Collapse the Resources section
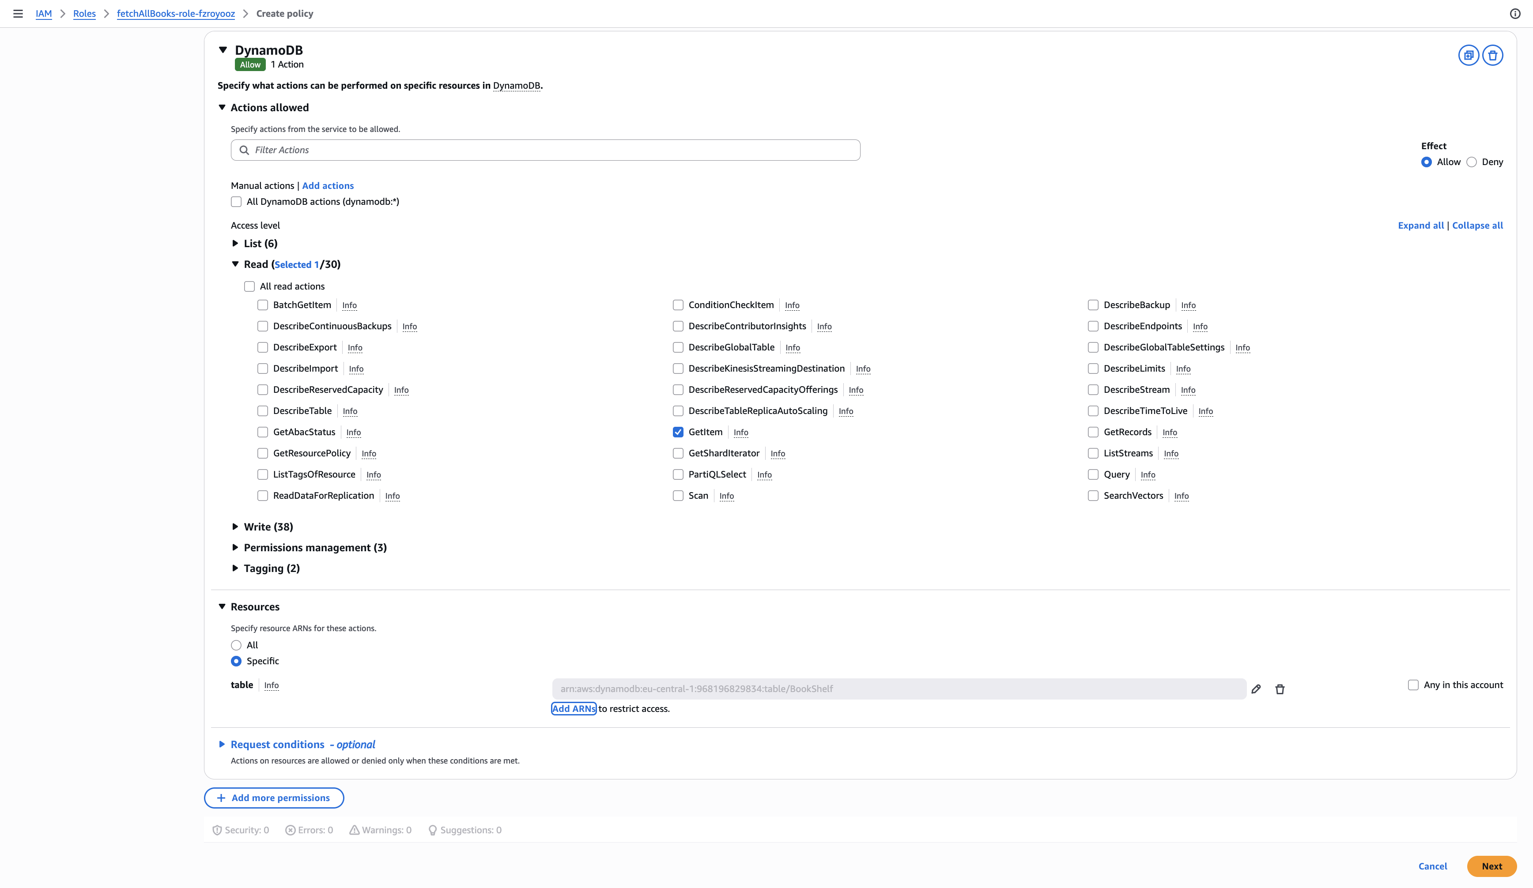The width and height of the screenshot is (1533, 888). [x=222, y=606]
